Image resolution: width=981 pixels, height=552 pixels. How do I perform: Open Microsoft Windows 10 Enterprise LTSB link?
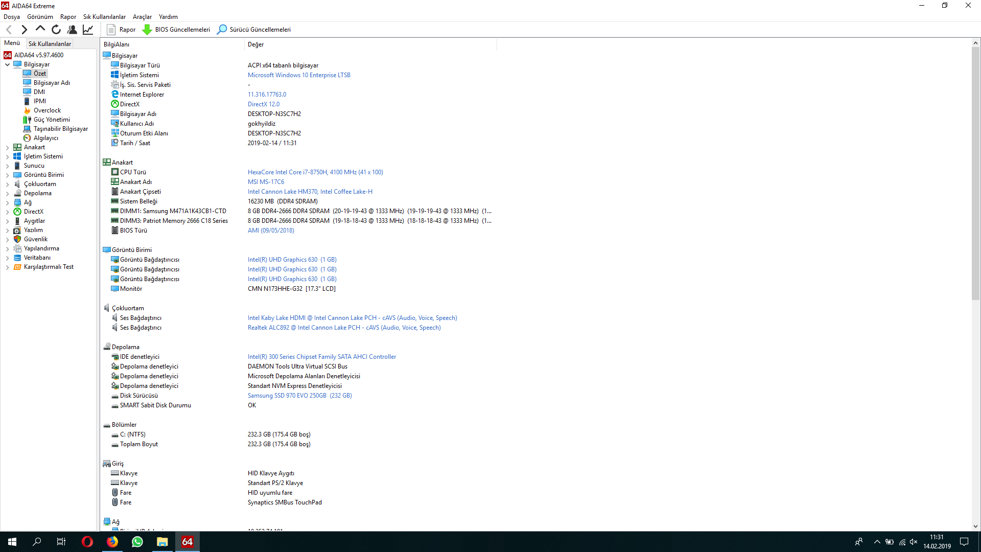point(299,75)
